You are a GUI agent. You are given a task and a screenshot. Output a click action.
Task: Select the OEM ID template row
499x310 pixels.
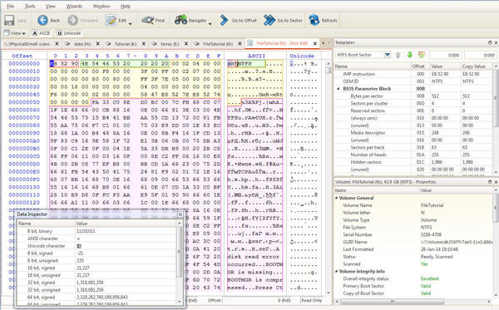click(413, 81)
